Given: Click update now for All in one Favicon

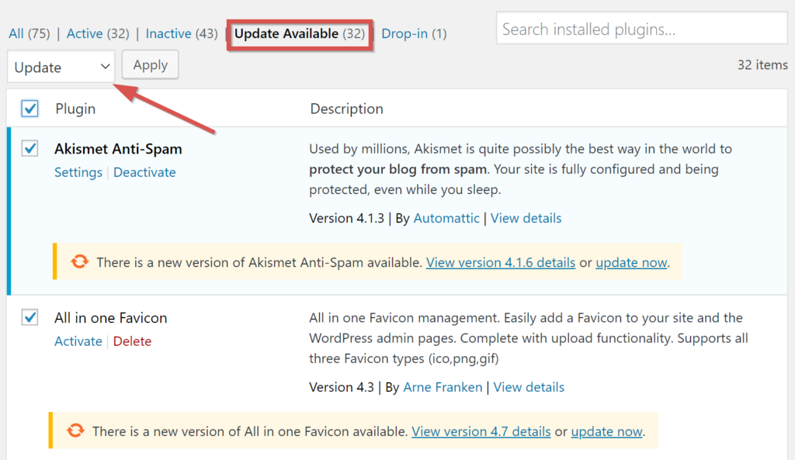Looking at the screenshot, I should (x=606, y=431).
